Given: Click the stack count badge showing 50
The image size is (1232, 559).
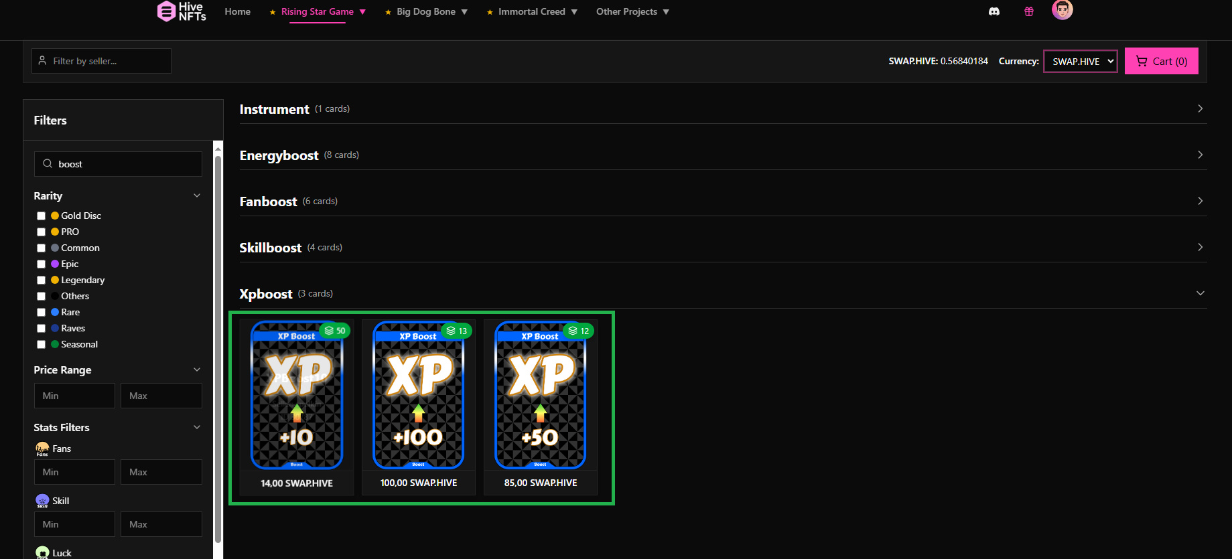Looking at the screenshot, I should (335, 331).
